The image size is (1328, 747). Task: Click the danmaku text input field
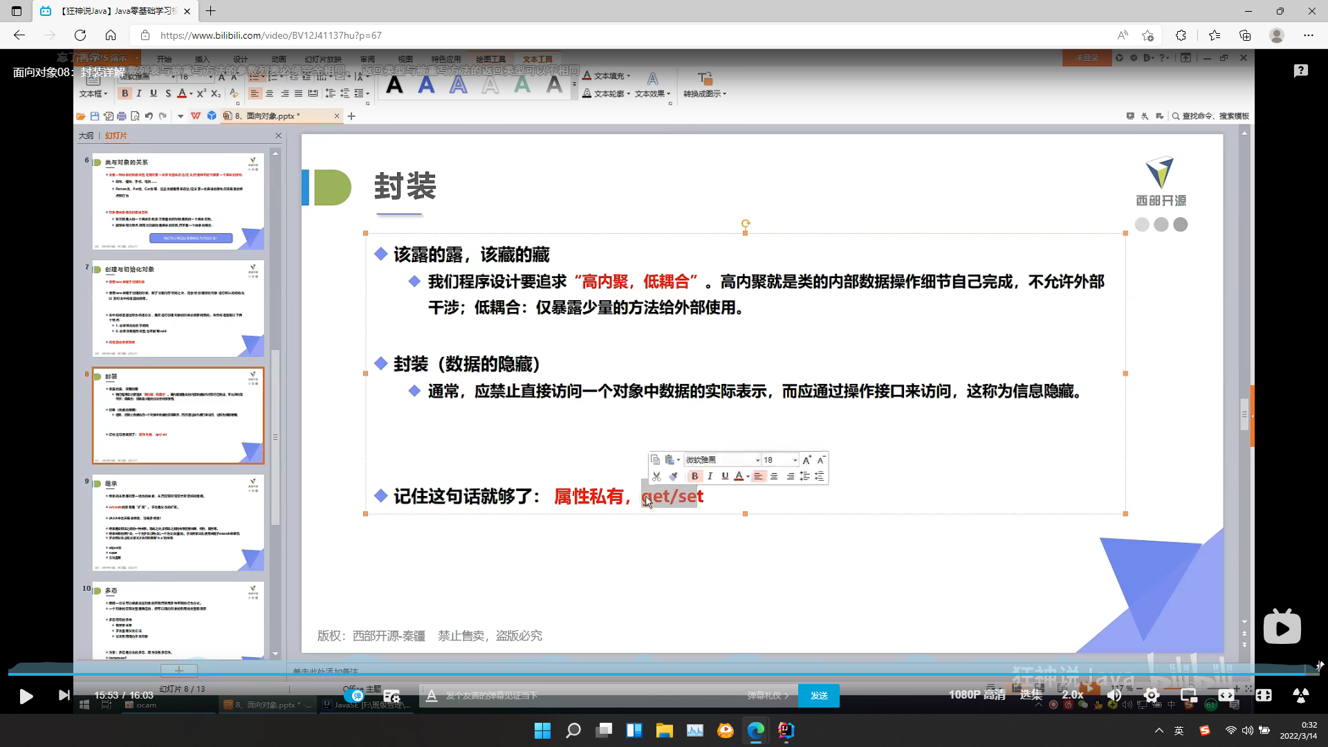pos(588,695)
